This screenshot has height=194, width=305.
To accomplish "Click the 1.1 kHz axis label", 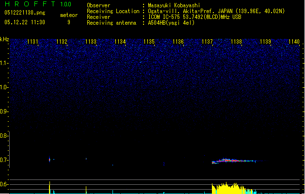I will [x=4, y=63].
